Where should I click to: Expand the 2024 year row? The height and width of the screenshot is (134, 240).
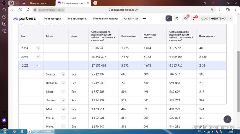38,57
